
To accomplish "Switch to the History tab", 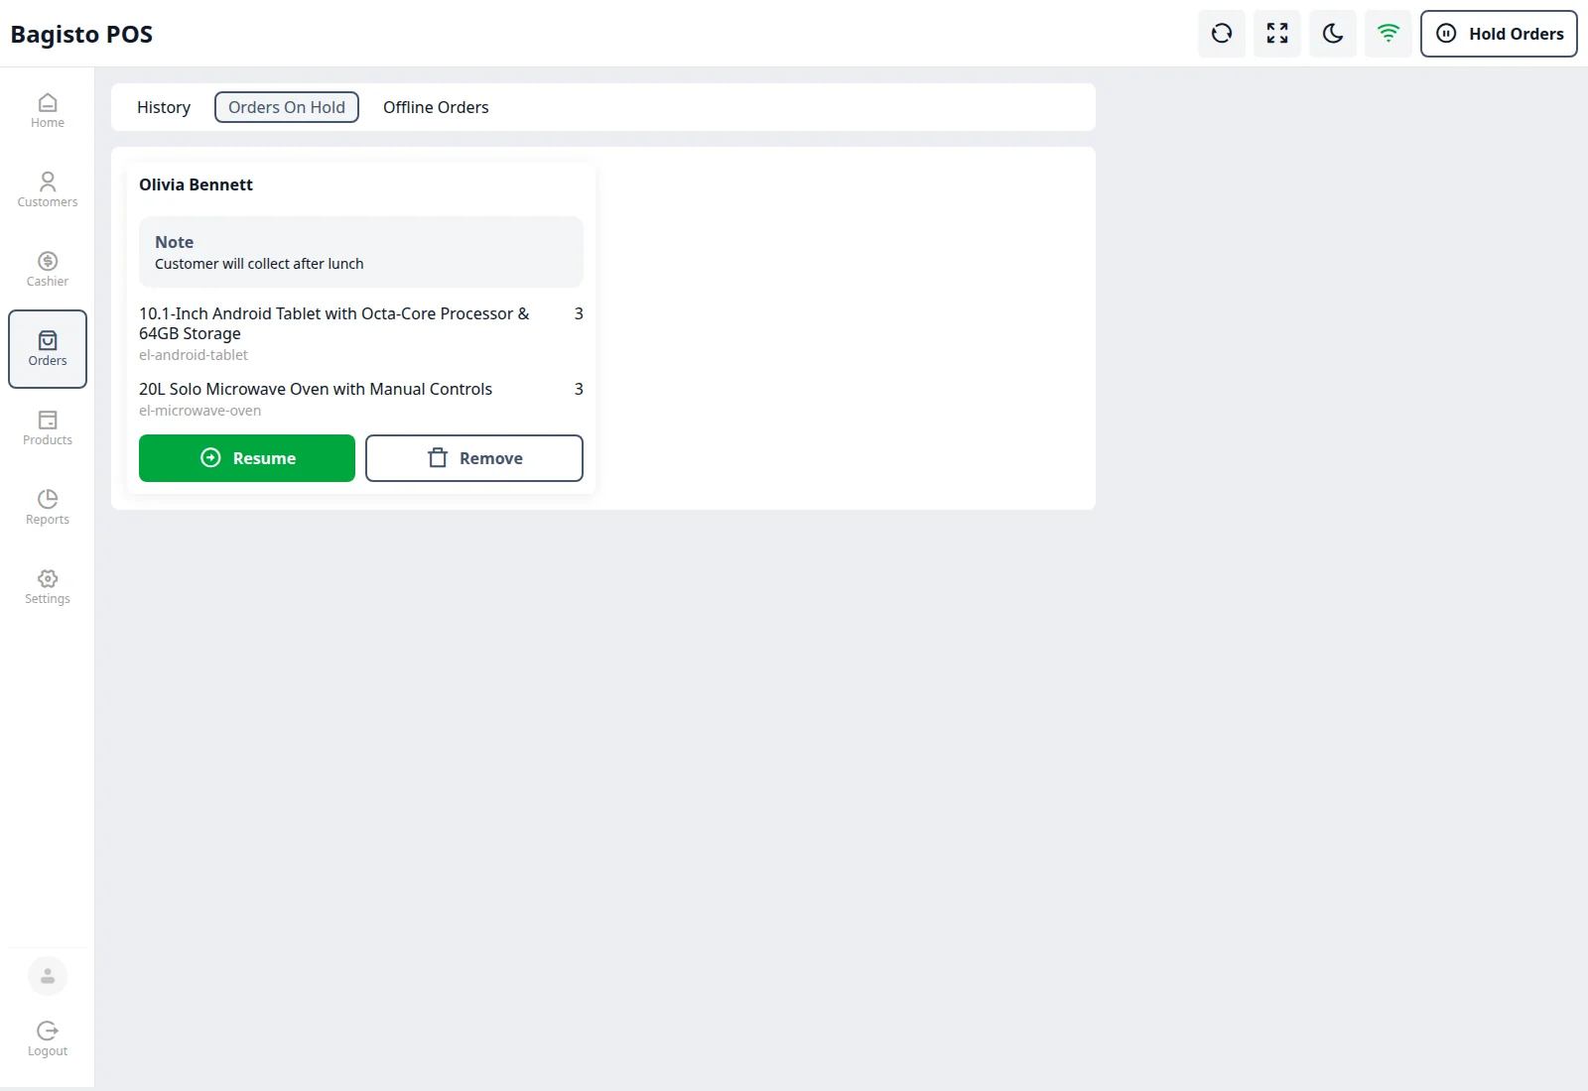I will tap(164, 107).
